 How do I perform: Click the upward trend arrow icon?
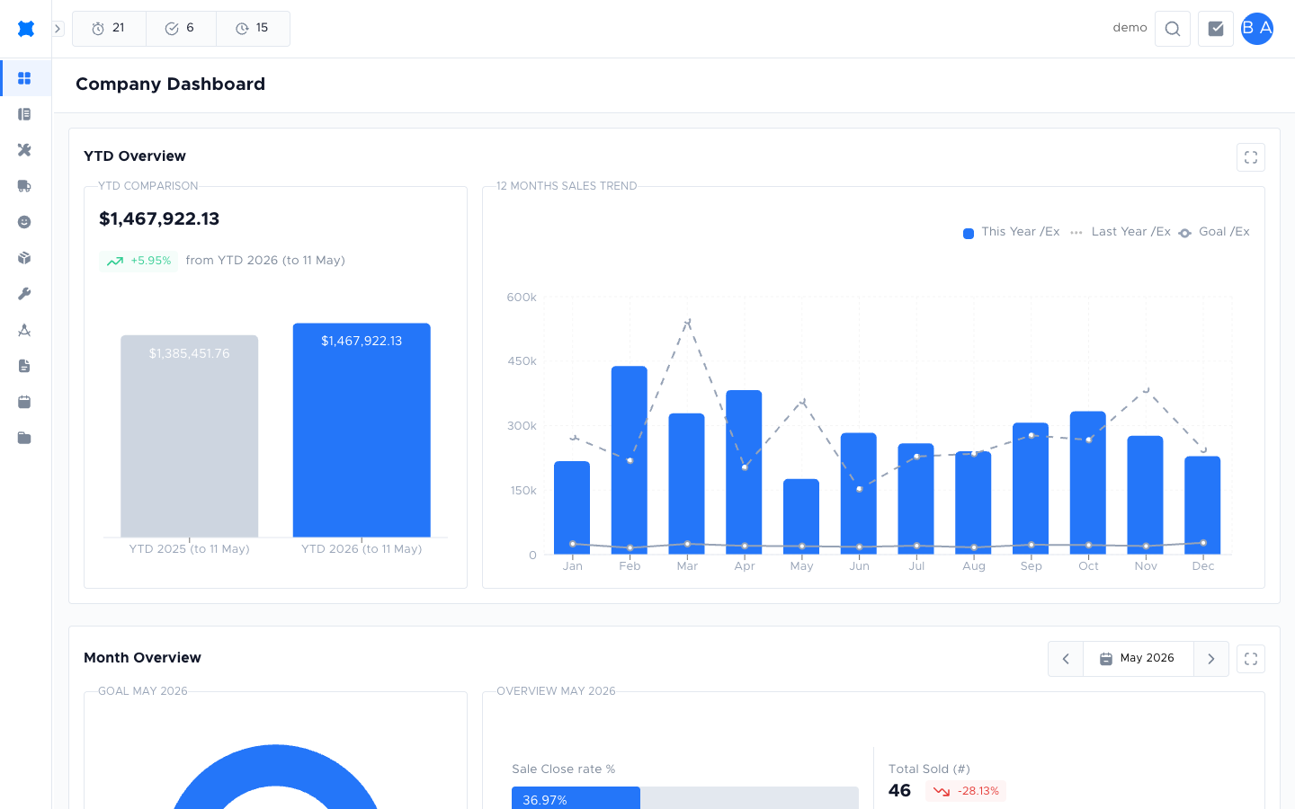pyautogui.click(x=115, y=262)
